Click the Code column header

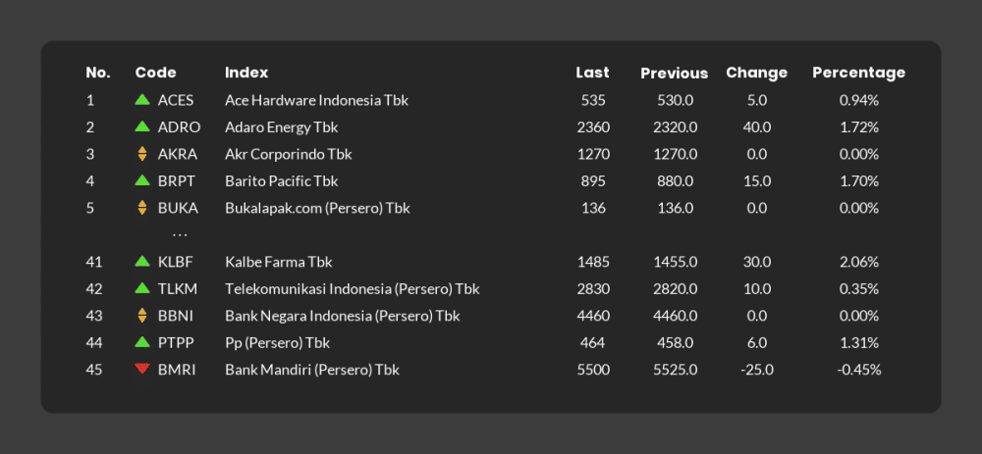point(155,73)
